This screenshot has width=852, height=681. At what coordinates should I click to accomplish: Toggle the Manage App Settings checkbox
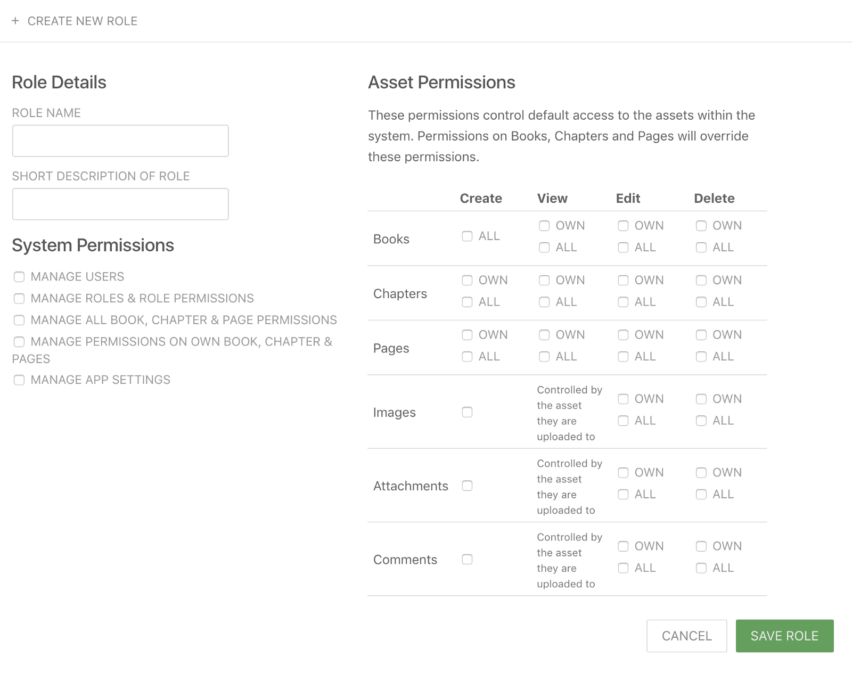click(19, 380)
